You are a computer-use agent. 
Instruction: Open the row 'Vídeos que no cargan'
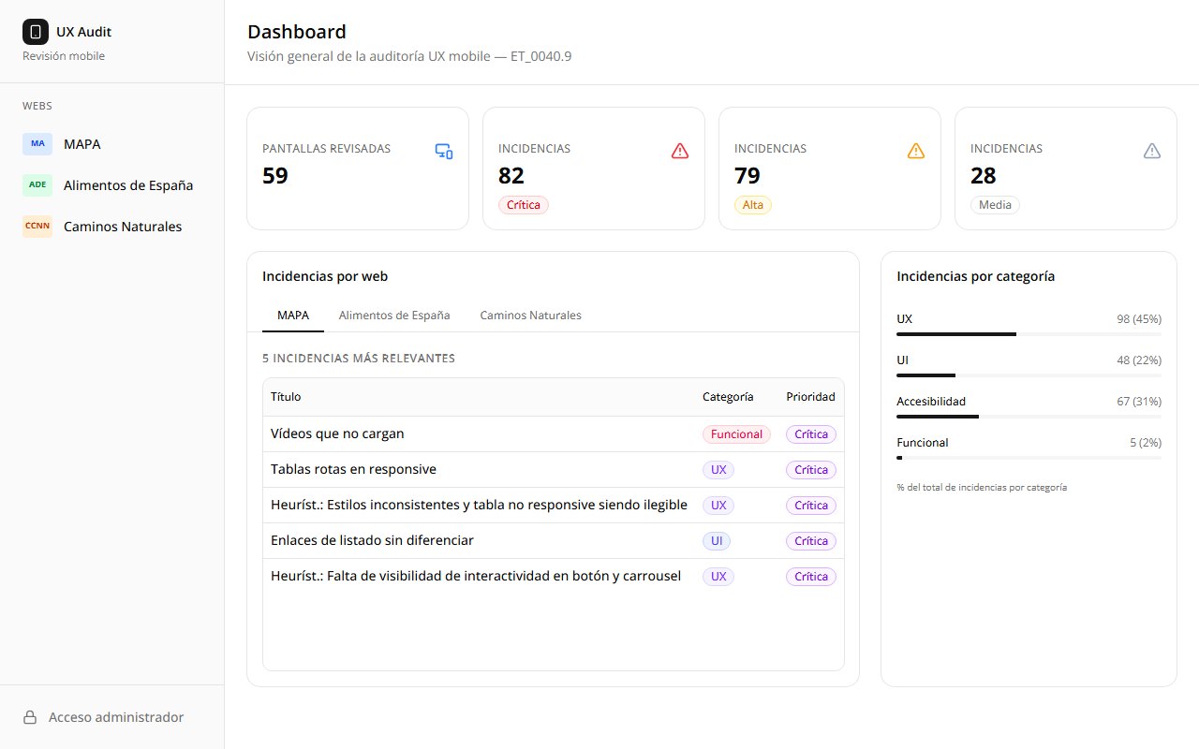(x=554, y=434)
